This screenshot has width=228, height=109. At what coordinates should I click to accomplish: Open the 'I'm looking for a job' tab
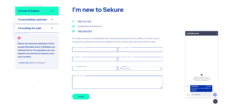click(x=37, y=28)
